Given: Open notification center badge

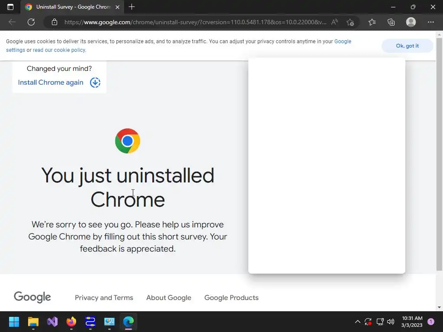Looking at the screenshot, I should tap(431, 322).
